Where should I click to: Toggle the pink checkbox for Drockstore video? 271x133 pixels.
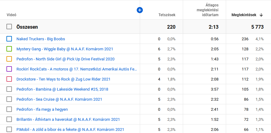click(9, 79)
